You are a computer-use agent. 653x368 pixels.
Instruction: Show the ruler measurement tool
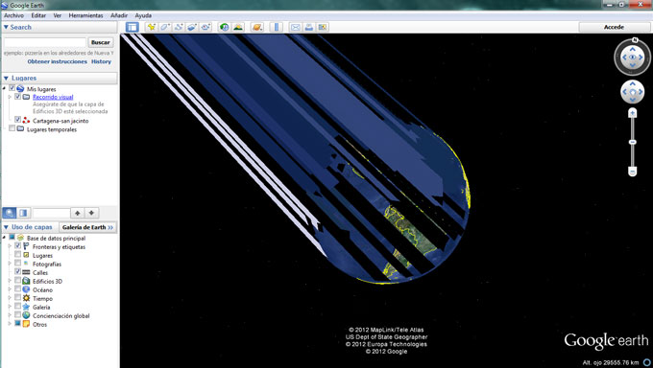coord(277,27)
